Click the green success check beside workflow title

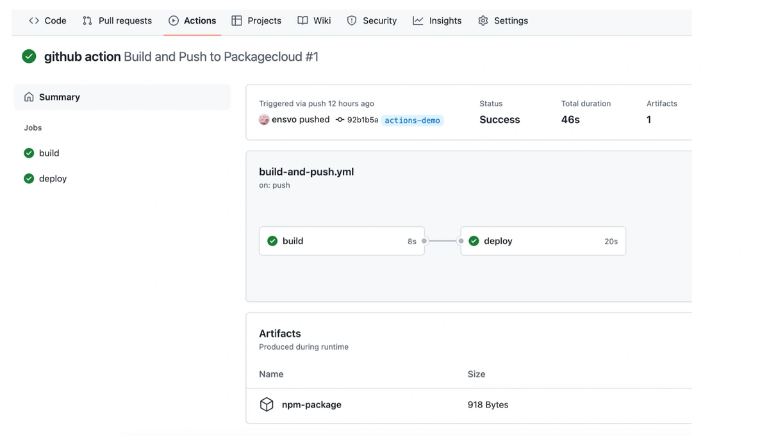point(29,56)
